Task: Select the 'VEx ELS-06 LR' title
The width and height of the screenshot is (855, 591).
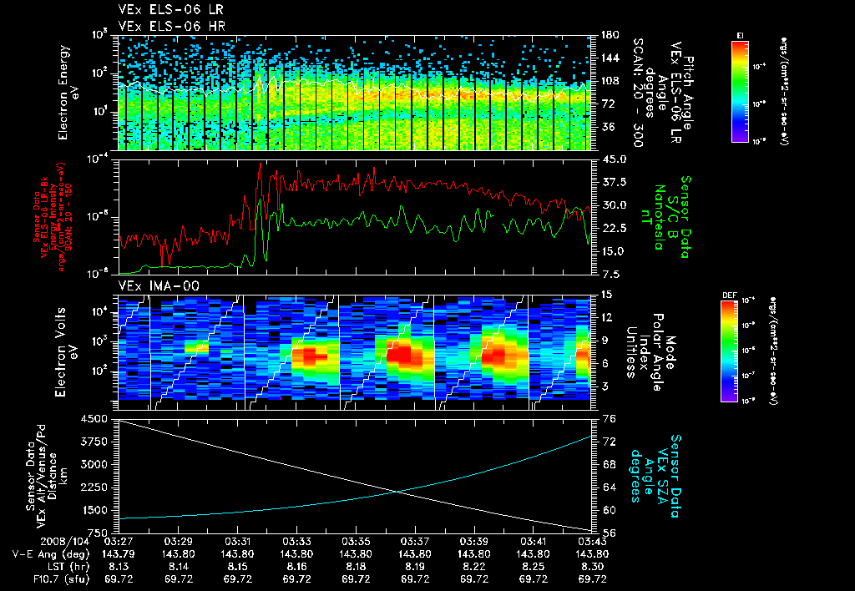Action: pos(170,9)
